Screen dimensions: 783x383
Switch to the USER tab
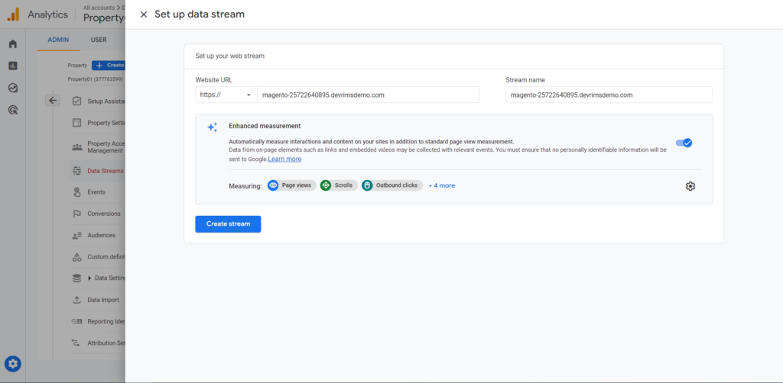pos(99,40)
